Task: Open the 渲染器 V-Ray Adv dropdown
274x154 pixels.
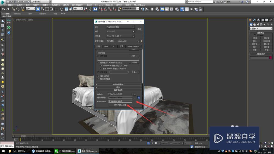Action: (121, 36)
